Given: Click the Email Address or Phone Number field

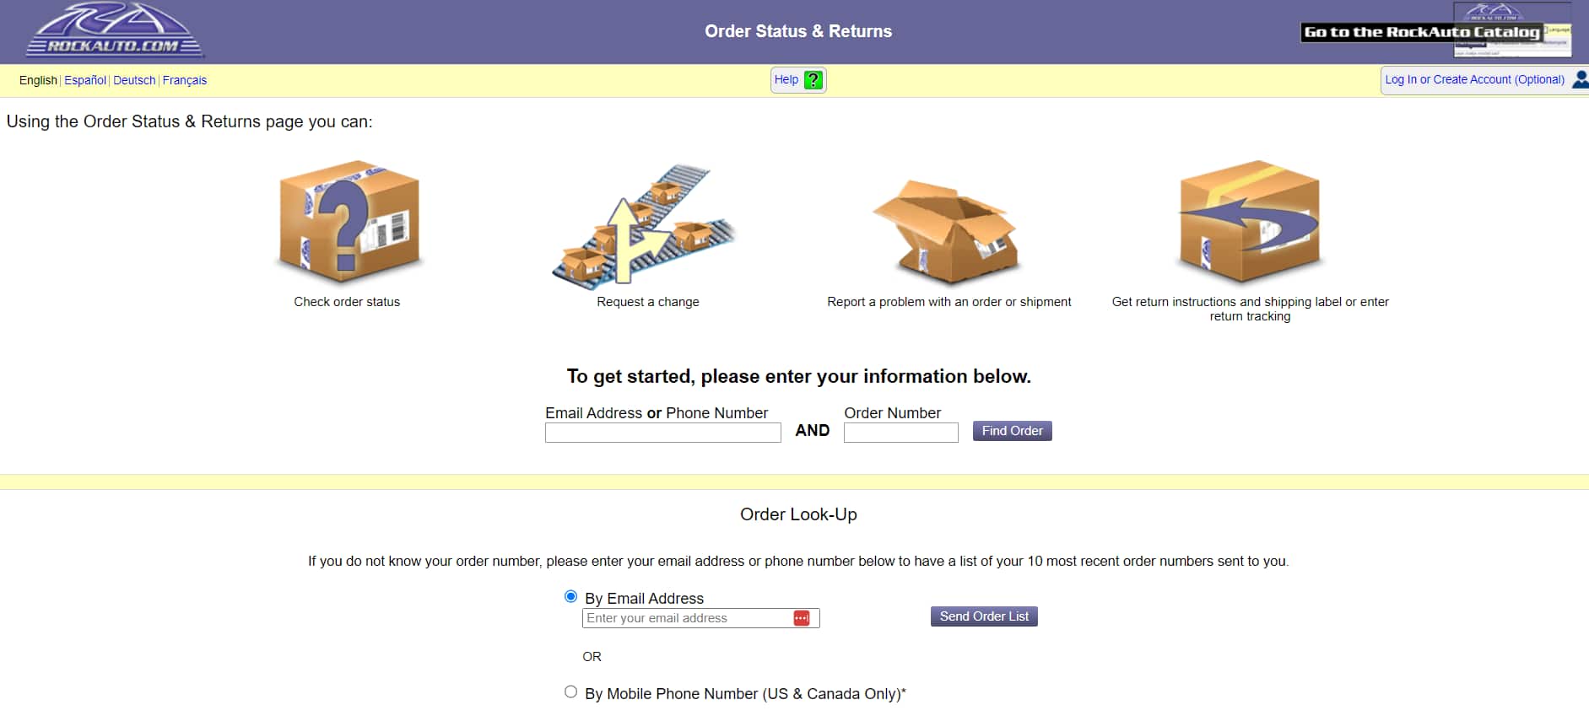Looking at the screenshot, I should pos(662,433).
